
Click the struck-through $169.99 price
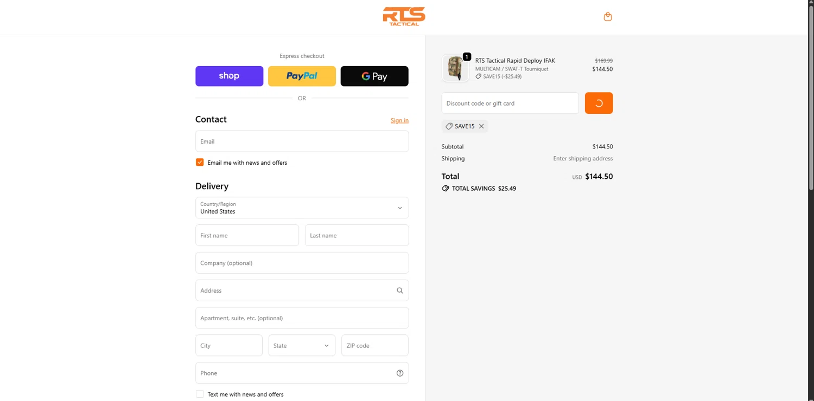pyautogui.click(x=603, y=61)
